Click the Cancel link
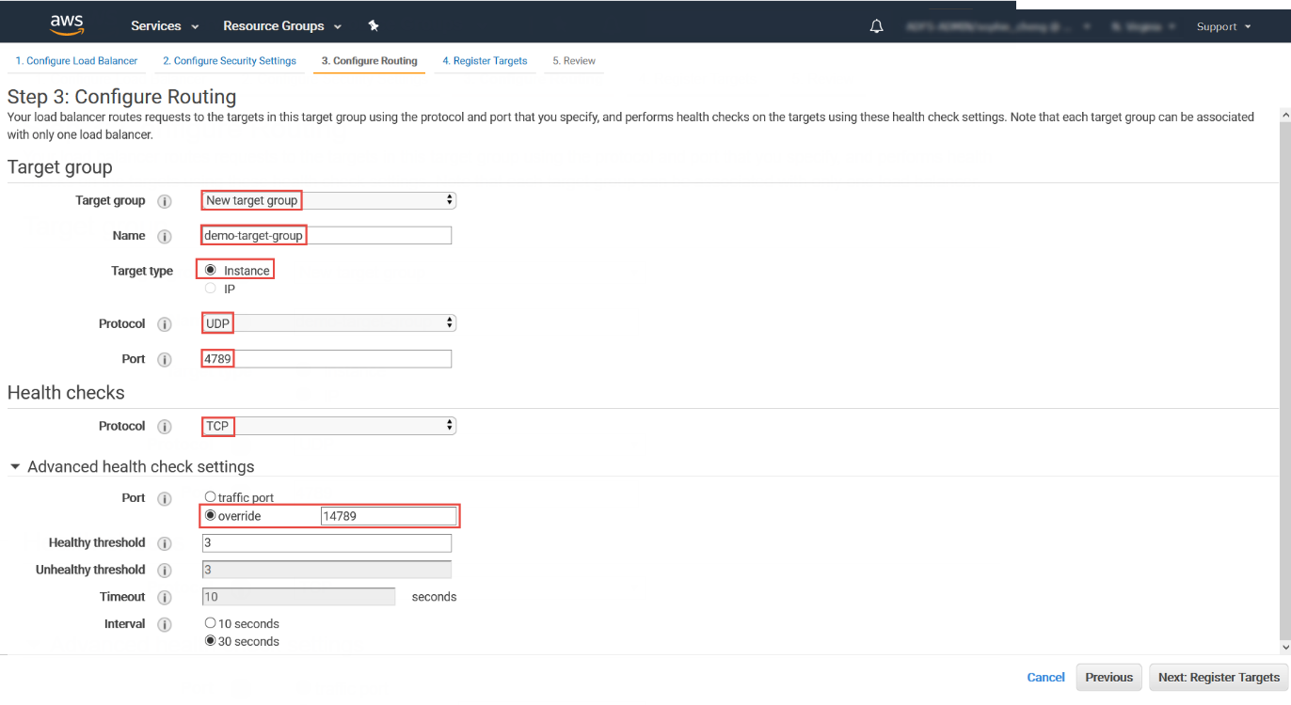Screen dimensions: 1291x705 (1045, 677)
